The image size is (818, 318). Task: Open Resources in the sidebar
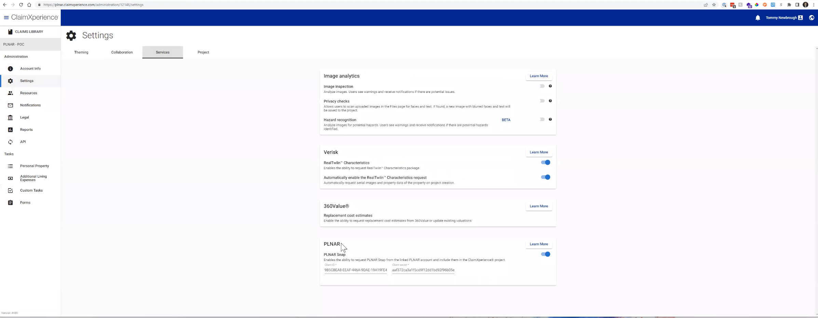click(30, 93)
